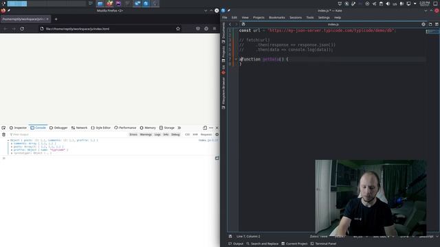The image size is (440, 247).
Task: Go back in Firefox
Action: pos(5,29)
